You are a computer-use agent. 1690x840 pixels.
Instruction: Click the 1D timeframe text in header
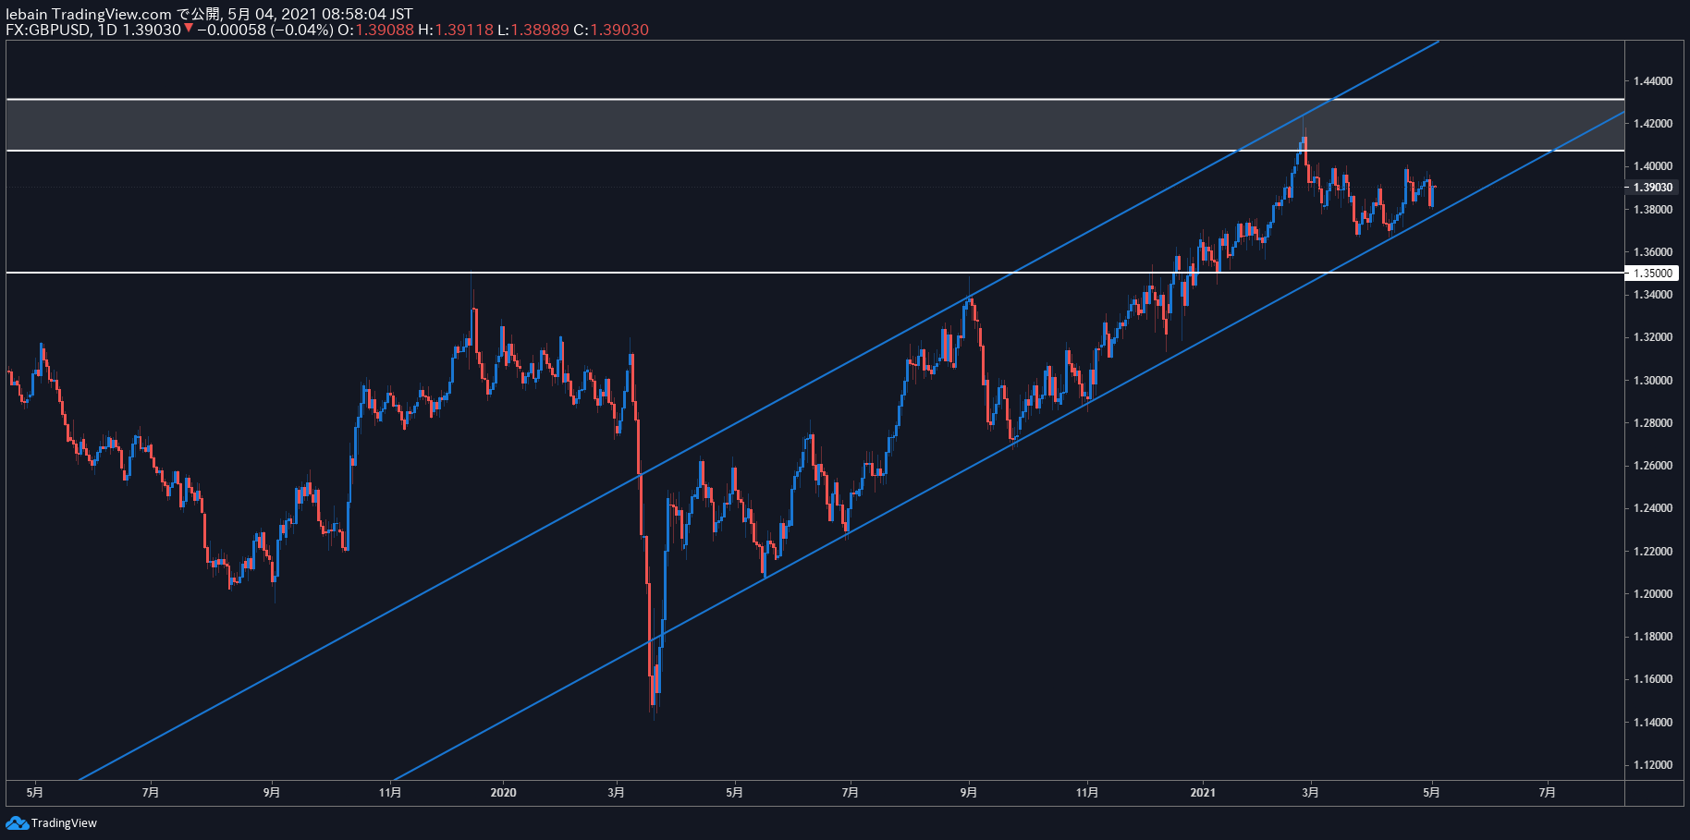[107, 30]
